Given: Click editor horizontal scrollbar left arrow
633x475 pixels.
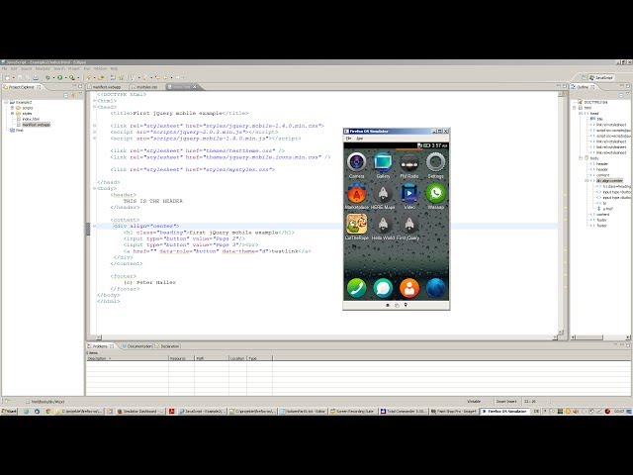Looking at the screenshot, I should point(99,337).
